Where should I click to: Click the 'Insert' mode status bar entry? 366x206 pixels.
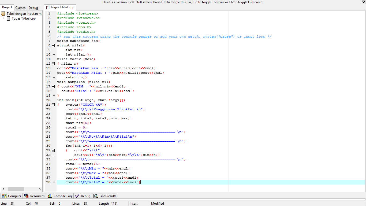[134, 204]
